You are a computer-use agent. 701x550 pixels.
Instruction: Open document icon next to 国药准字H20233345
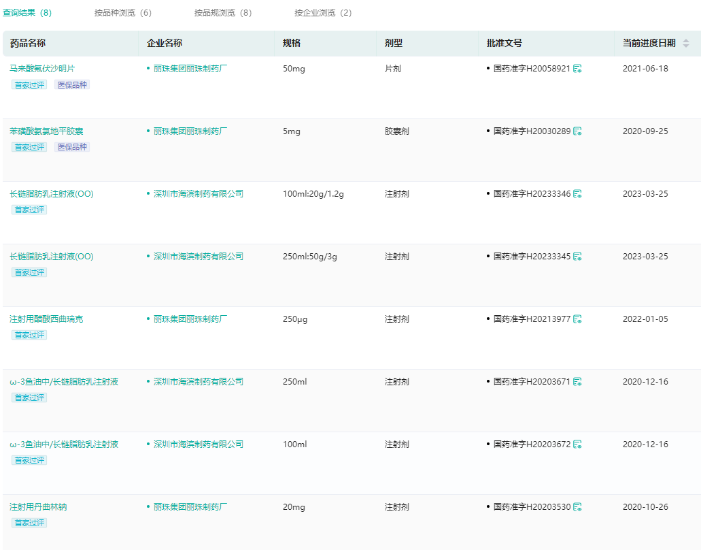(x=577, y=257)
